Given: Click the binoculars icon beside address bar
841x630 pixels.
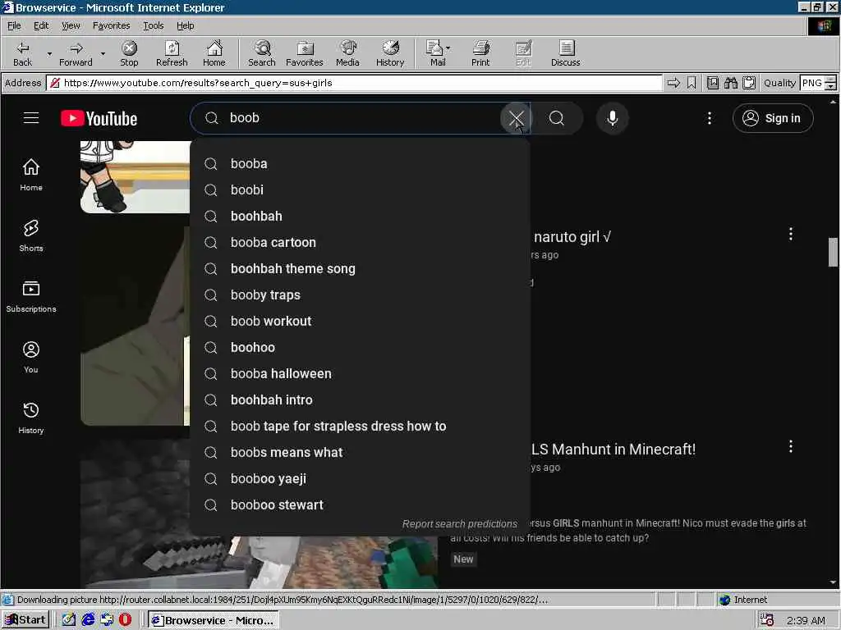Looking at the screenshot, I should pyautogui.click(x=730, y=83).
